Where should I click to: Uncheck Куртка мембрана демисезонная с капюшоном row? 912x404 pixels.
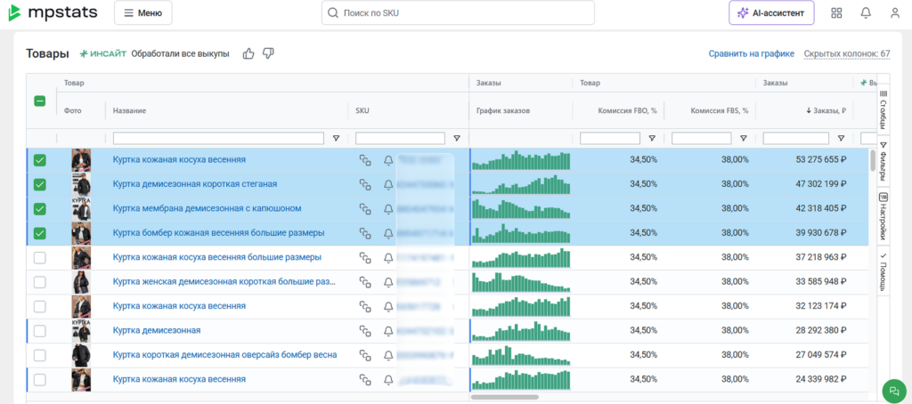click(x=39, y=209)
